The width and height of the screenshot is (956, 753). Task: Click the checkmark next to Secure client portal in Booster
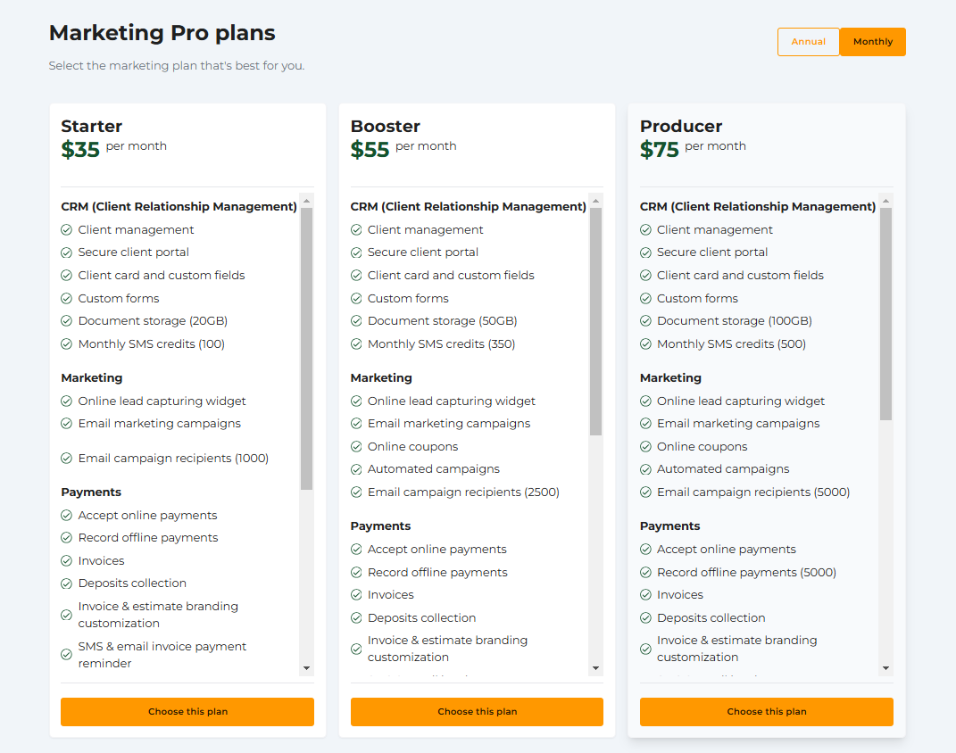click(356, 252)
